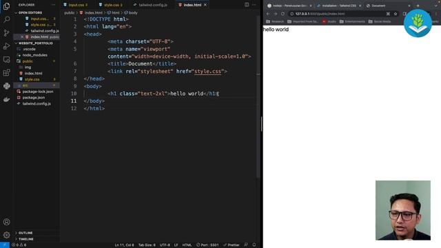This screenshot has width=441, height=248.
Task: Open package.json in file tree
Action: tap(34, 98)
